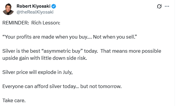Click 'Your profits are made when you buy' text
The height and width of the screenshot is (106, 176).
point(46,37)
